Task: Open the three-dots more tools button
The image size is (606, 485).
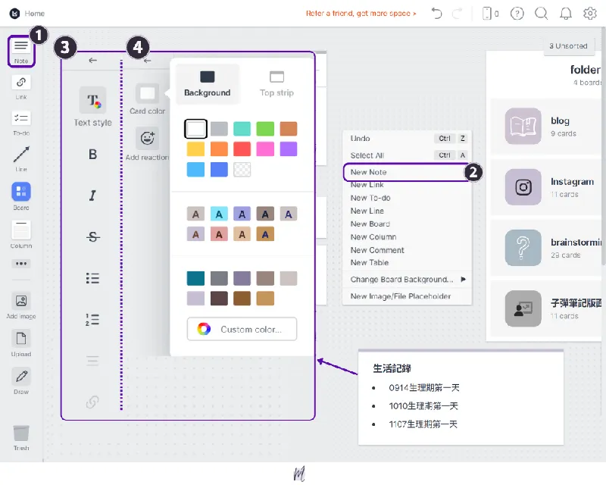Action: (21, 264)
